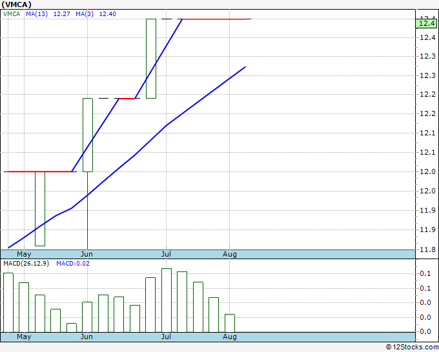Click the (VMCA) chart title
The image size is (439, 352).
(16, 5)
